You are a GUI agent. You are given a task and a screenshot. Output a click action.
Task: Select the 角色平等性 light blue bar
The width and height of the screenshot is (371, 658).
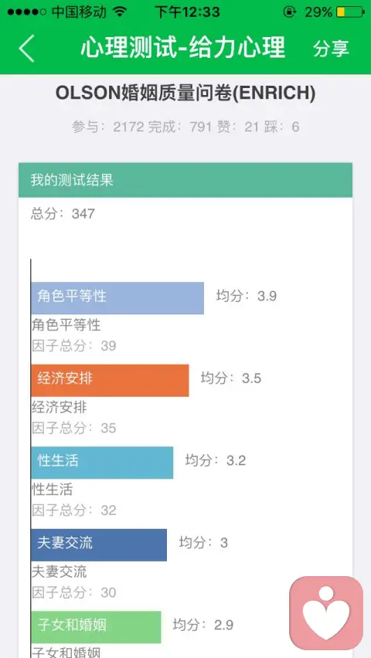[x=117, y=298]
